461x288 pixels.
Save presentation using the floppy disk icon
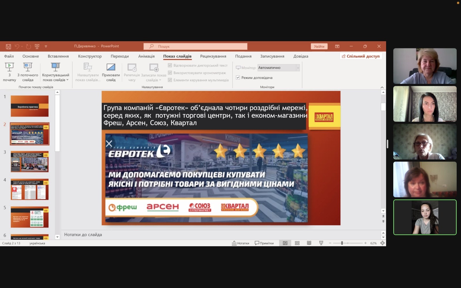point(8,46)
